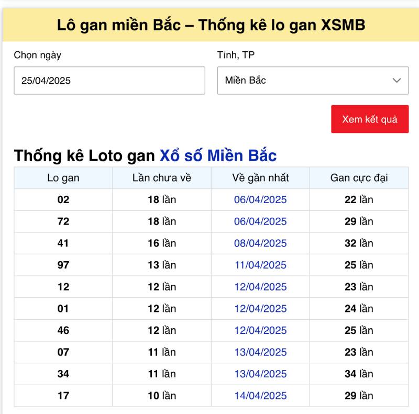Select the Lần chưa về column header
The height and width of the screenshot is (414, 419).
click(x=162, y=178)
